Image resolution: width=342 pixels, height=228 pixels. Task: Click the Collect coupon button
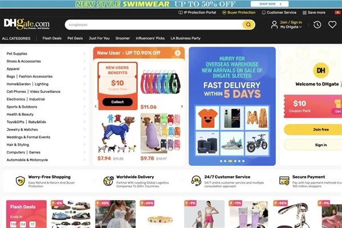pyautogui.click(x=117, y=102)
